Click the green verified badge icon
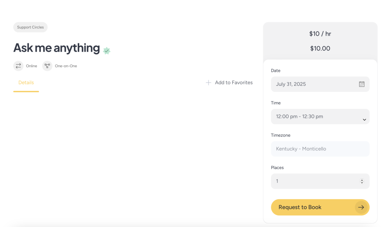 (x=107, y=50)
